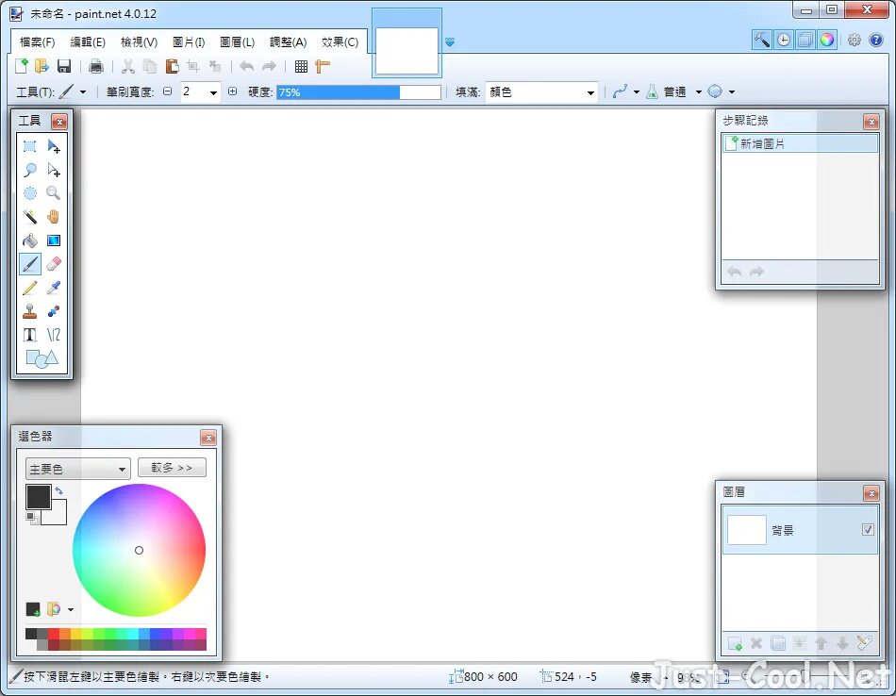Select the Line/Curve tool
Screen dimensions: 896x696
[54, 334]
